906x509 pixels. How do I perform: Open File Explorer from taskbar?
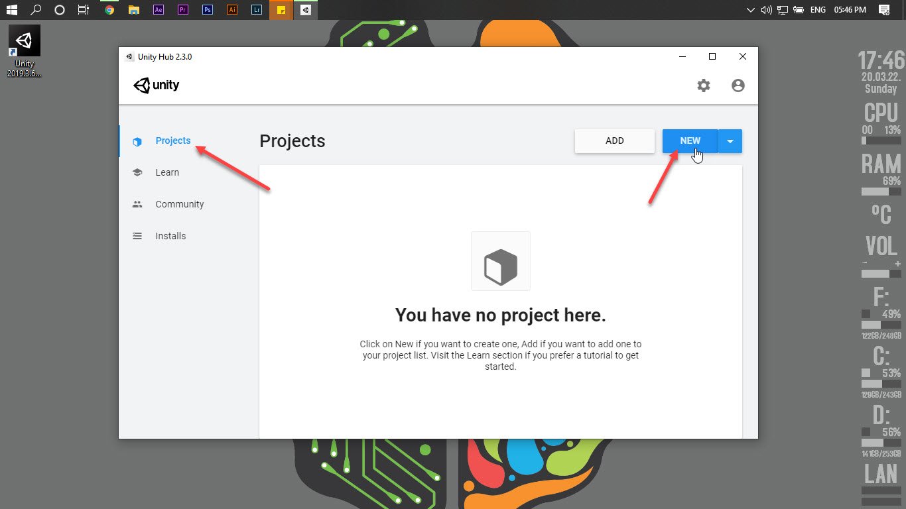pos(133,10)
